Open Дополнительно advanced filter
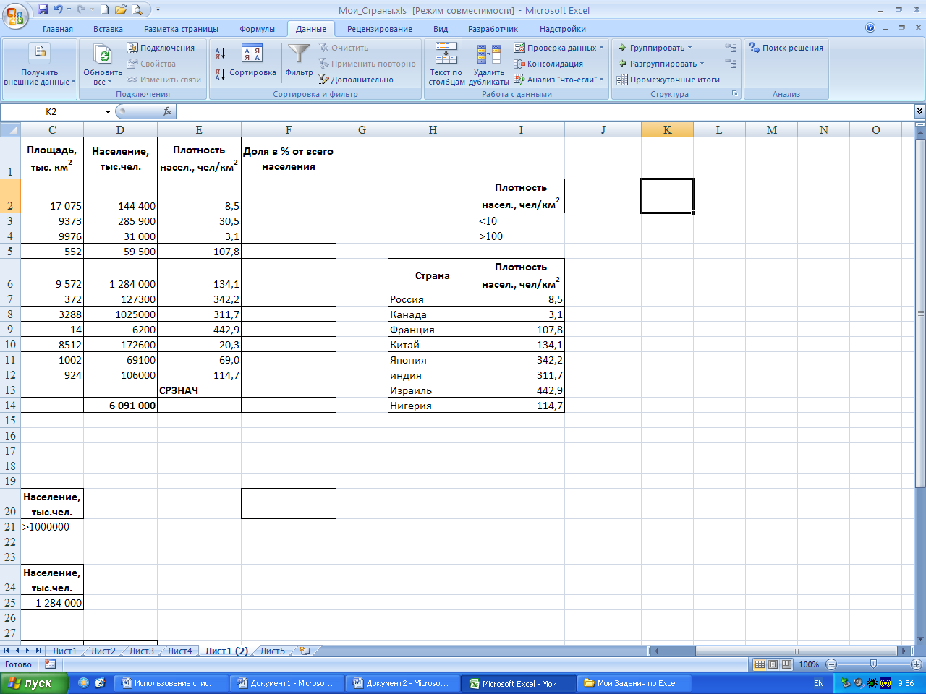Screen dimensions: 926x694 356,80
